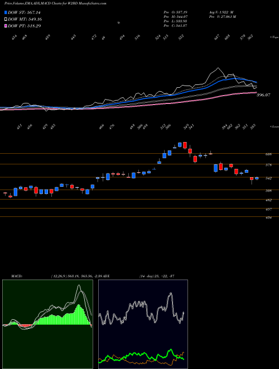Screen dimensions: 279x369
Task: Click the 578 price level label
Action: (269, 165)
